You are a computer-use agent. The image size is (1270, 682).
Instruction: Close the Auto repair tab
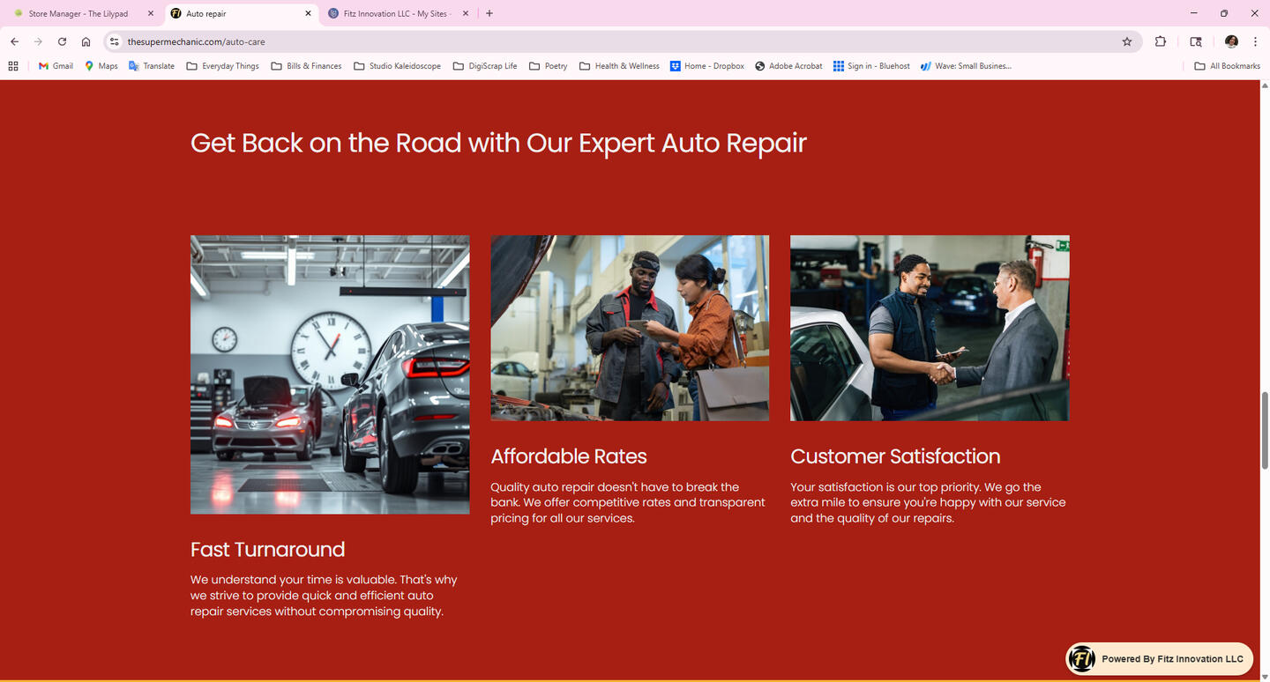308,14
